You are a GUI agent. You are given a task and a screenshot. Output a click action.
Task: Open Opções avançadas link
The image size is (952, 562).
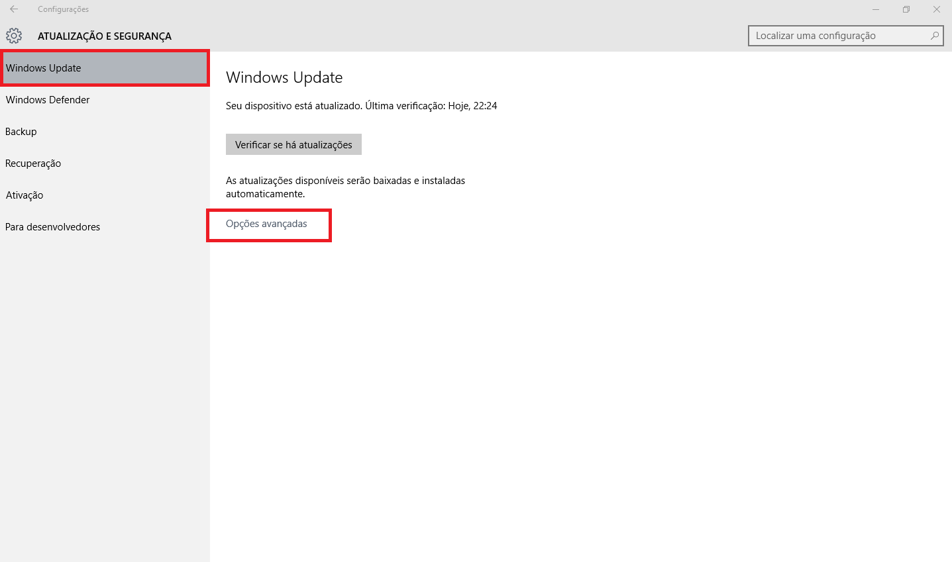tap(266, 224)
